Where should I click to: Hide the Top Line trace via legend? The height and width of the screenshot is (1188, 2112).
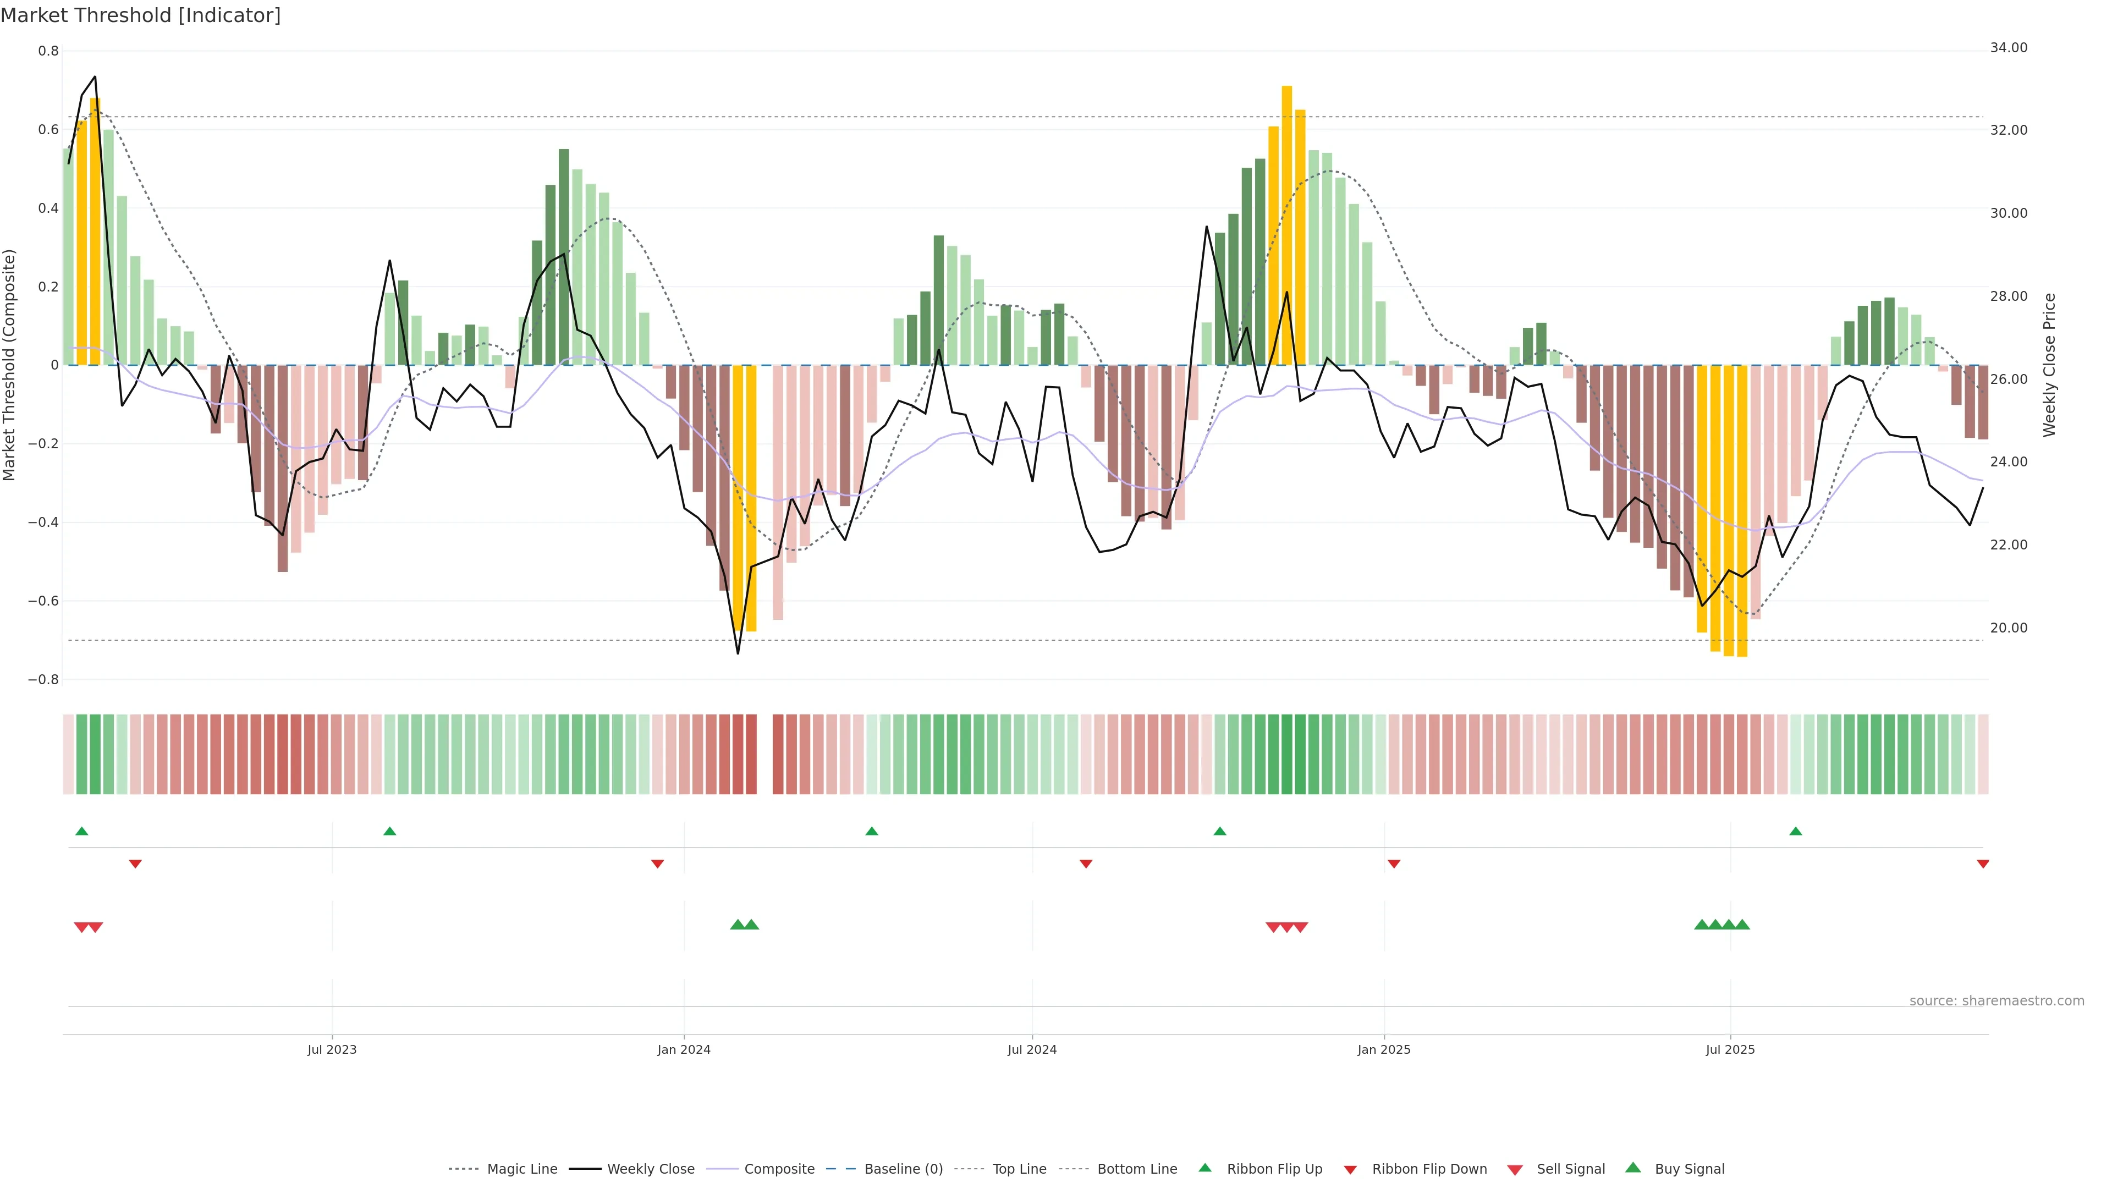pos(1019,1169)
